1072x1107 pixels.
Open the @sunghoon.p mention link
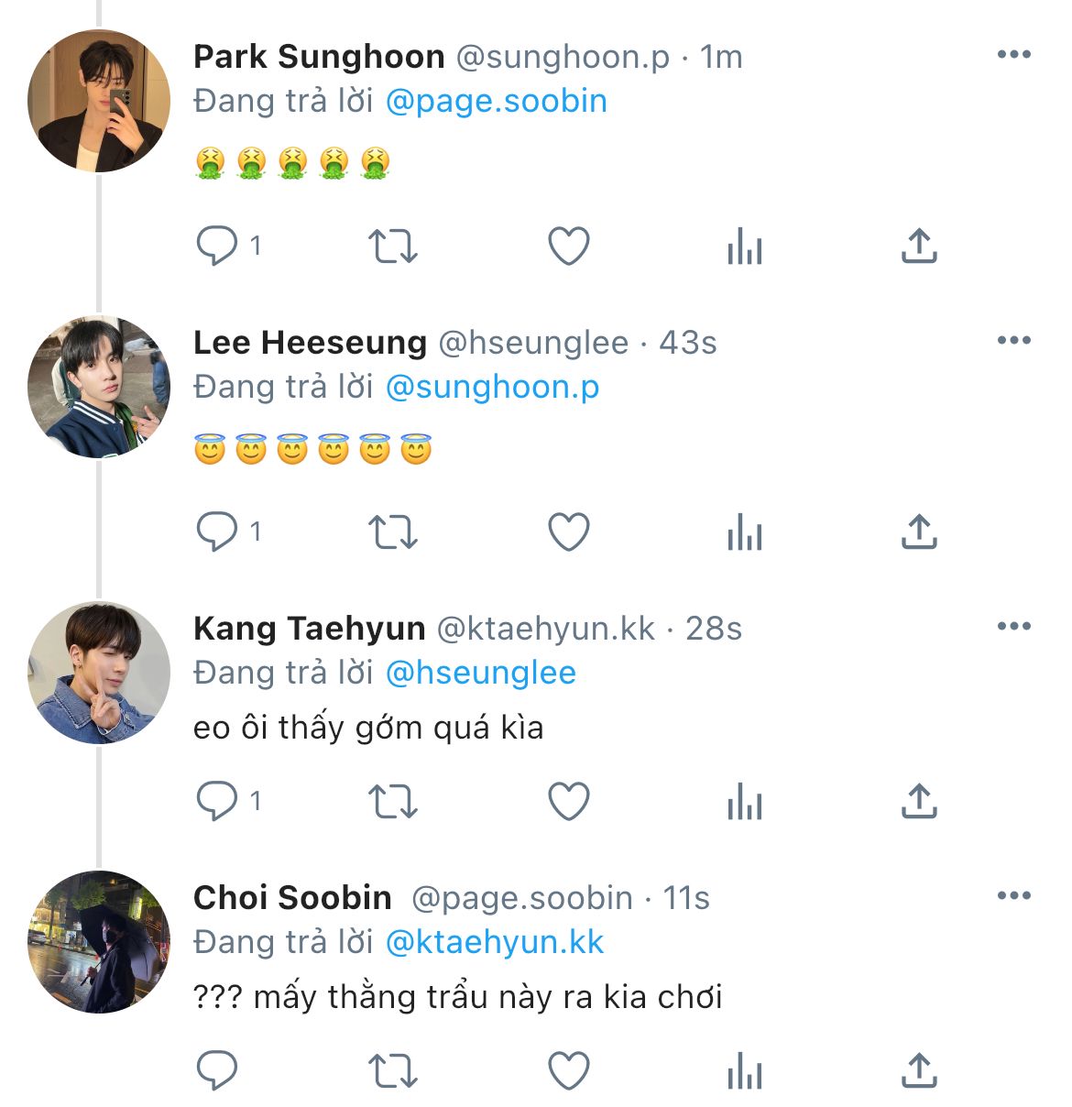tap(492, 387)
